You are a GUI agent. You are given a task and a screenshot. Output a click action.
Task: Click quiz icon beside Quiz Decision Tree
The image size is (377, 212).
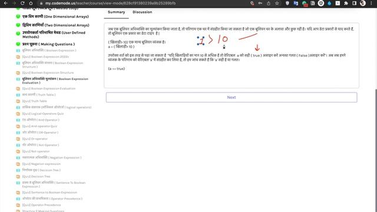coord(18,176)
